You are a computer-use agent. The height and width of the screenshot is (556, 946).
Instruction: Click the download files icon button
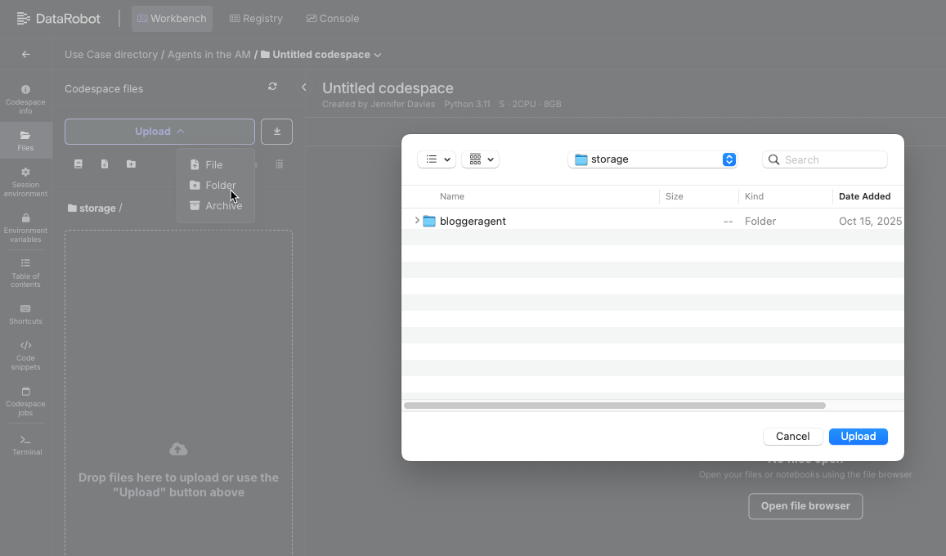click(276, 132)
